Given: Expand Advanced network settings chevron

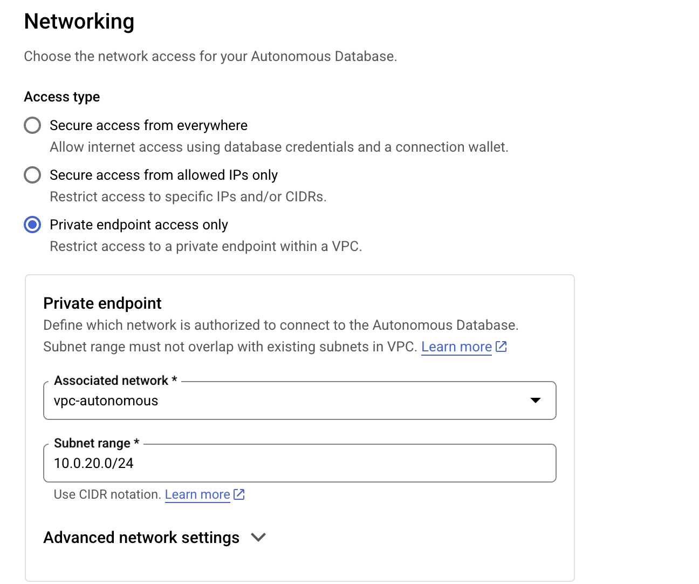Looking at the screenshot, I should 259,538.
